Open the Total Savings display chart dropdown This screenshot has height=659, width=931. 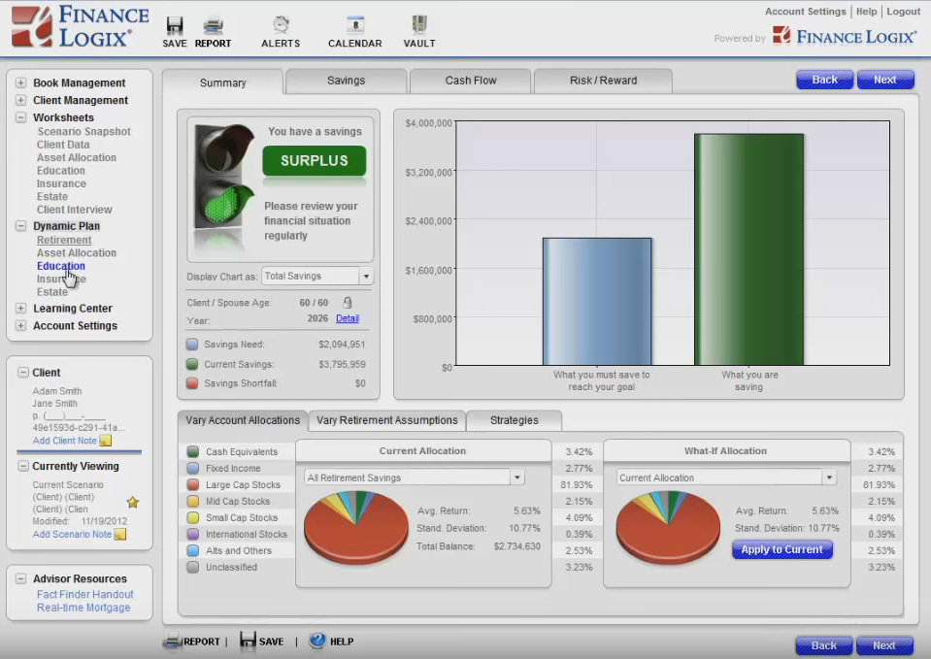366,276
